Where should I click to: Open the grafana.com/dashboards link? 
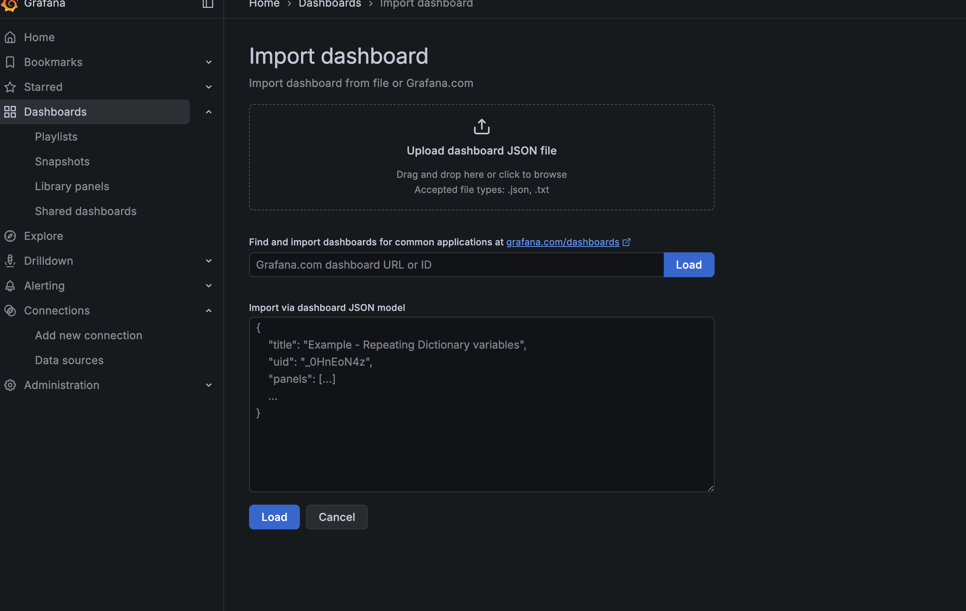pos(563,242)
